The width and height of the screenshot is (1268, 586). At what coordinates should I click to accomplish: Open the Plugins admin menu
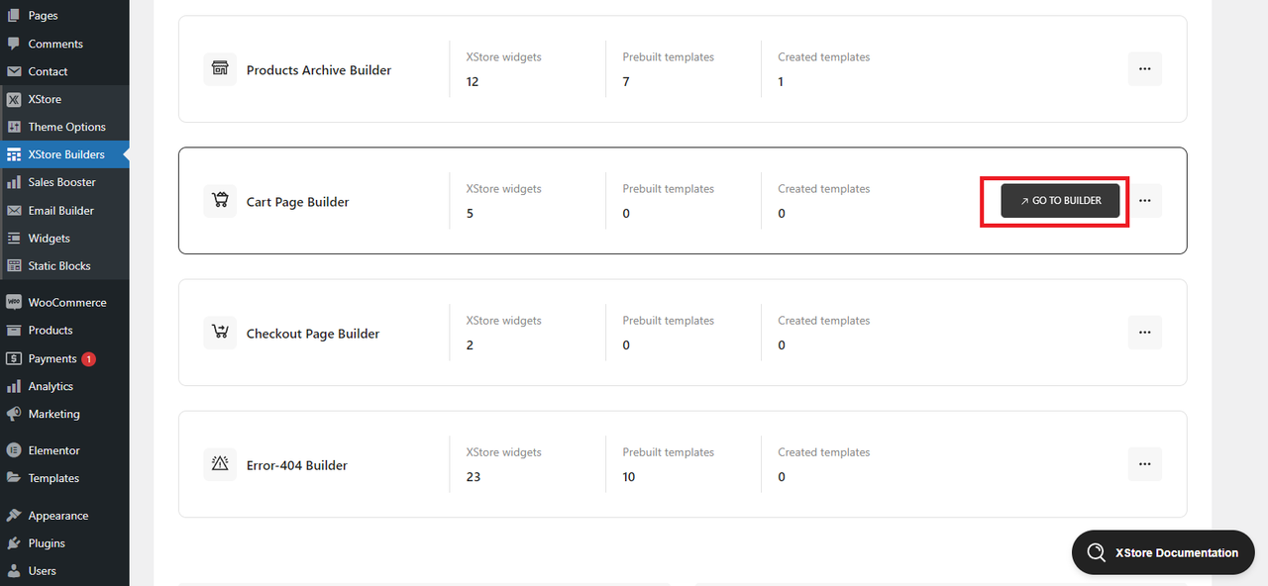(x=47, y=543)
